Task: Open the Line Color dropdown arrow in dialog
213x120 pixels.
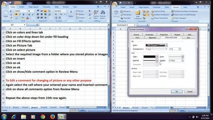Action: 157,57
